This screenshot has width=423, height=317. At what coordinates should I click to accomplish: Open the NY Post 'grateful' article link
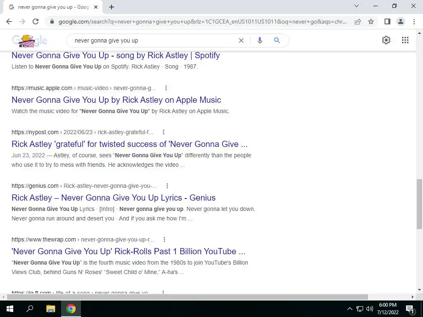coord(129,144)
